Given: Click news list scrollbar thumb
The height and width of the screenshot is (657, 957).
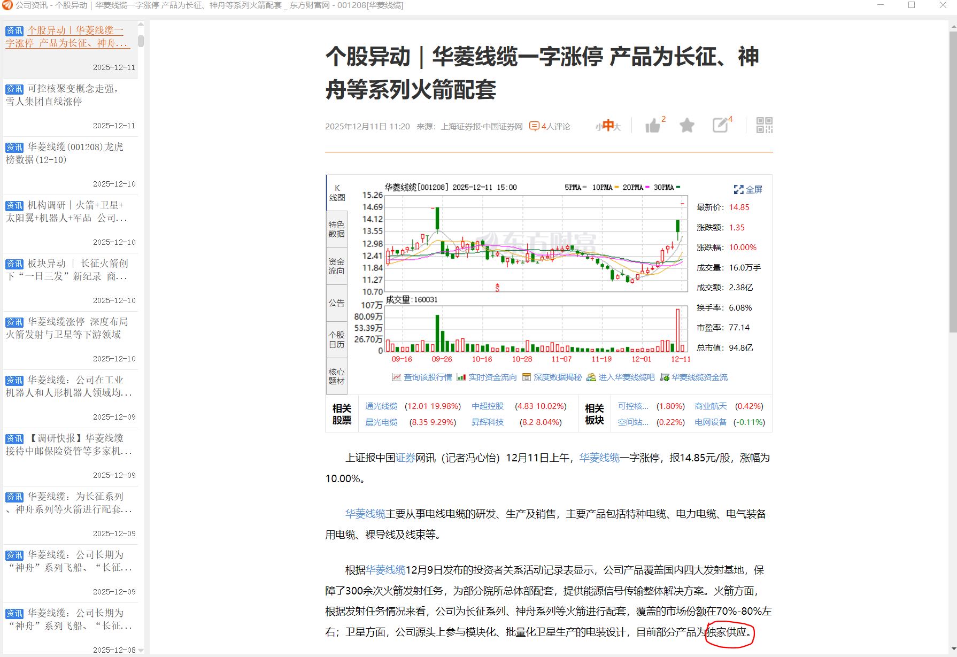Looking at the screenshot, I should 141,41.
